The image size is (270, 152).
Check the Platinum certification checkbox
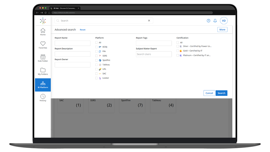[178, 55]
